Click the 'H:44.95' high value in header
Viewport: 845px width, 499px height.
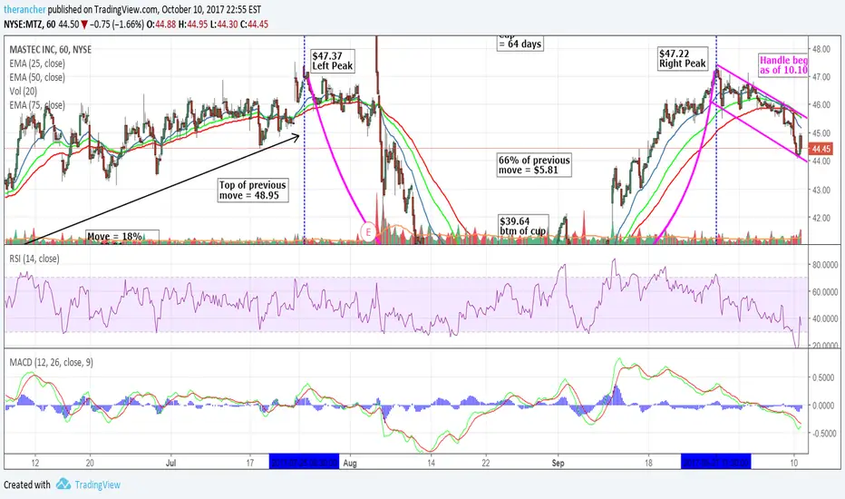(x=193, y=24)
